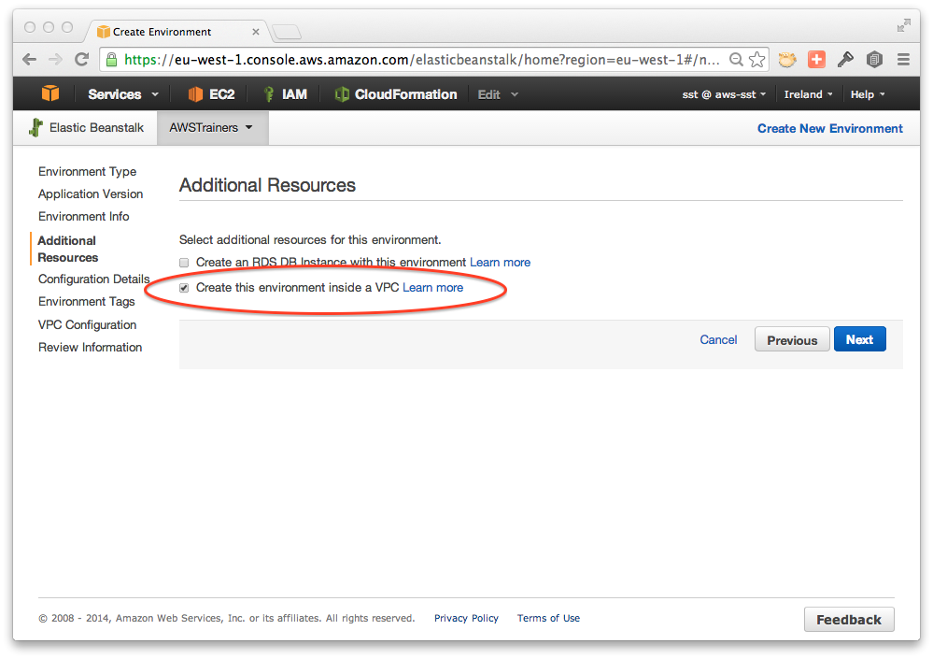Open the AWSTrainers application dropdown
933x659 pixels.
(212, 127)
